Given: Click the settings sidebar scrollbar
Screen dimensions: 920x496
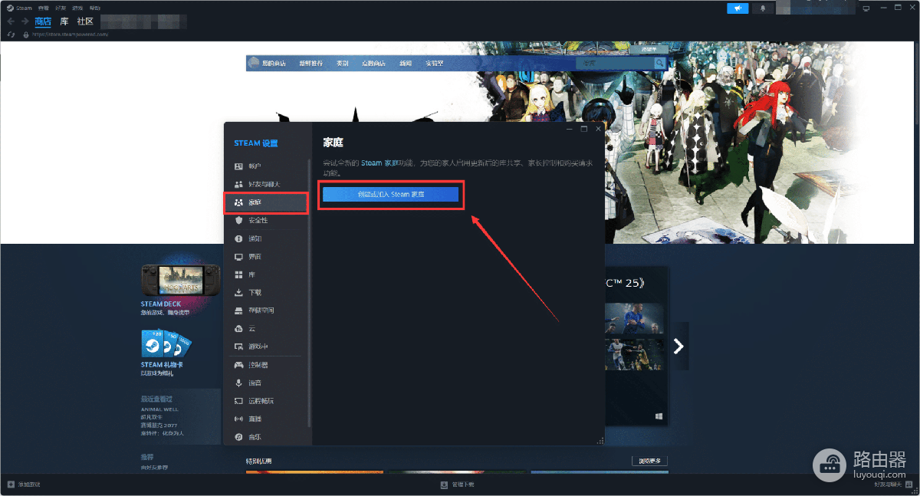Looking at the screenshot, I should tap(310, 291).
